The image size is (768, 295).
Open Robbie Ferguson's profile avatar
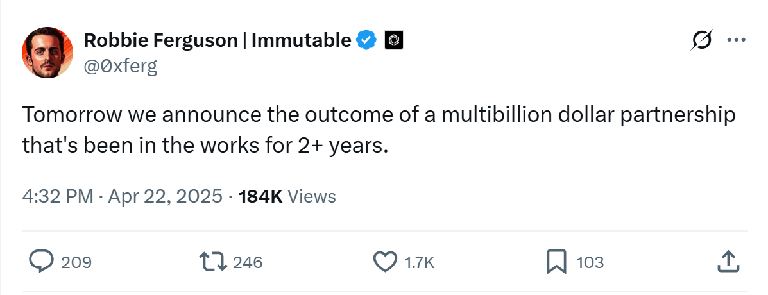click(x=47, y=53)
